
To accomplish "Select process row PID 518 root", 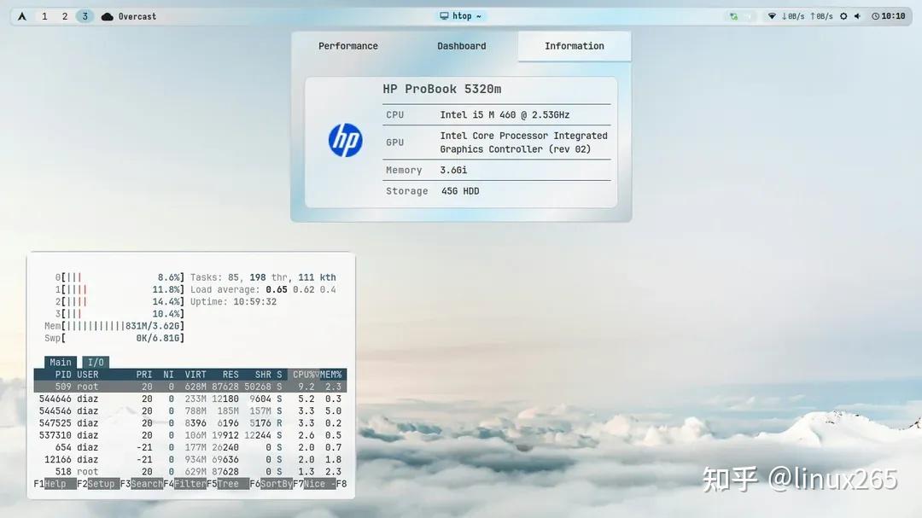I will point(190,472).
